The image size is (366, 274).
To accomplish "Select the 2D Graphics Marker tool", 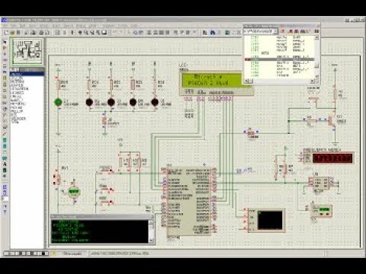I will point(5,177).
